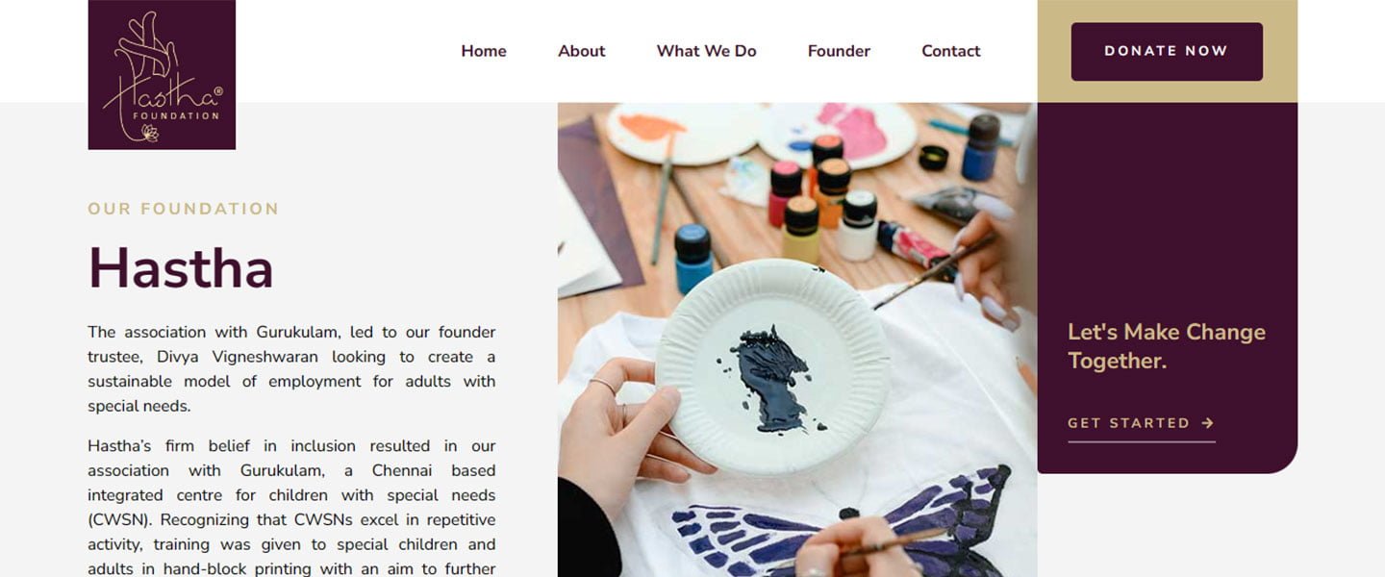Open the Contact page
The width and height of the screenshot is (1385, 577).
(951, 51)
